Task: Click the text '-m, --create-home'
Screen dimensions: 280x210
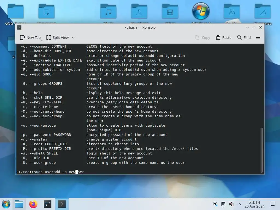Action: [x=39, y=107]
